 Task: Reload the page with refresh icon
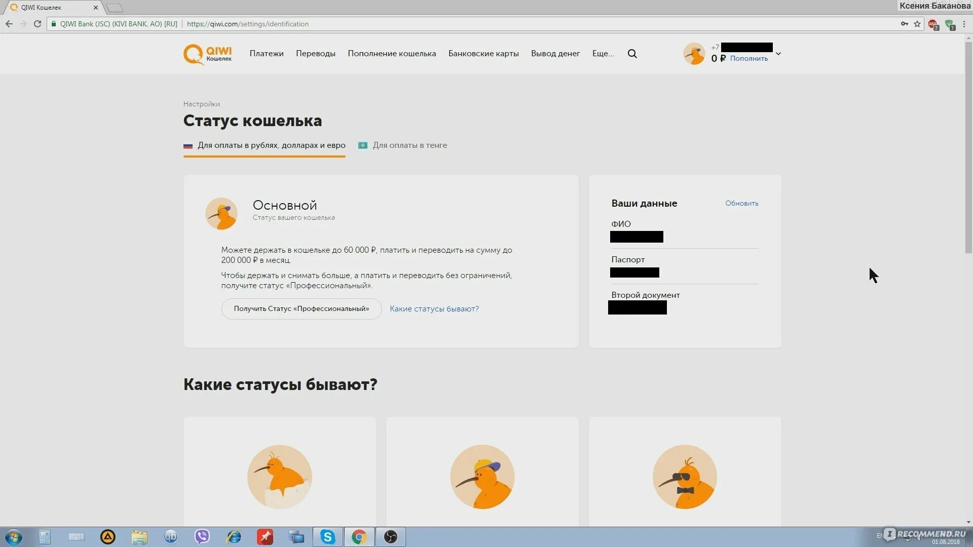tap(38, 24)
